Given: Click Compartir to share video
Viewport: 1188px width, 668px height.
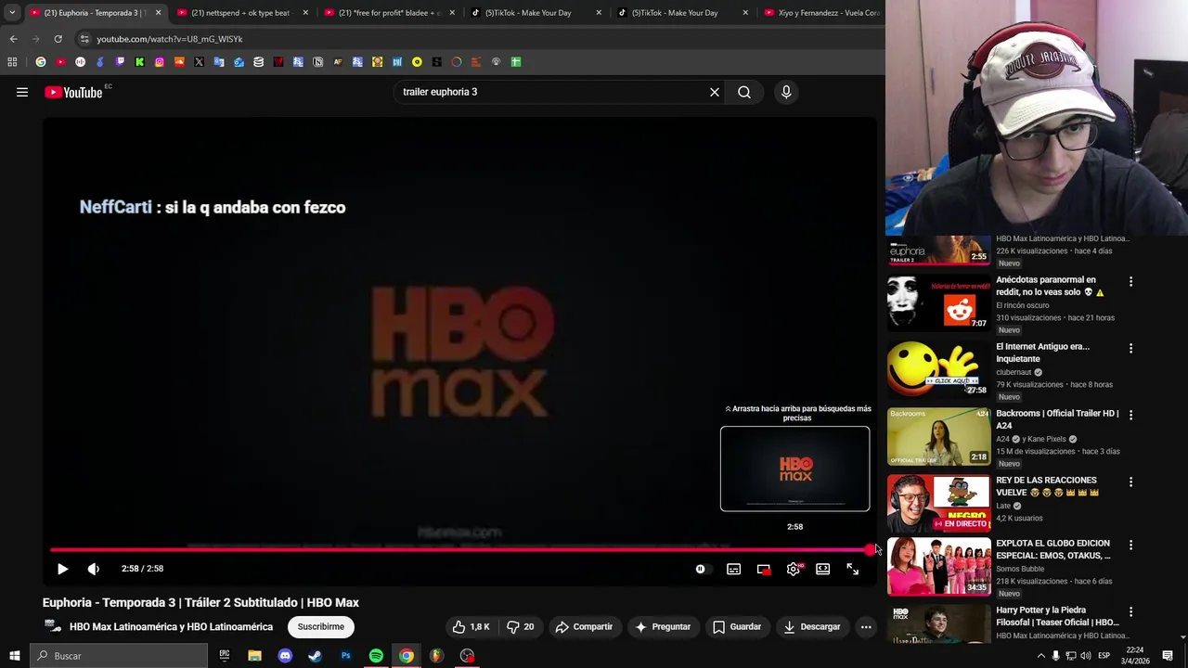Looking at the screenshot, I should tap(584, 626).
